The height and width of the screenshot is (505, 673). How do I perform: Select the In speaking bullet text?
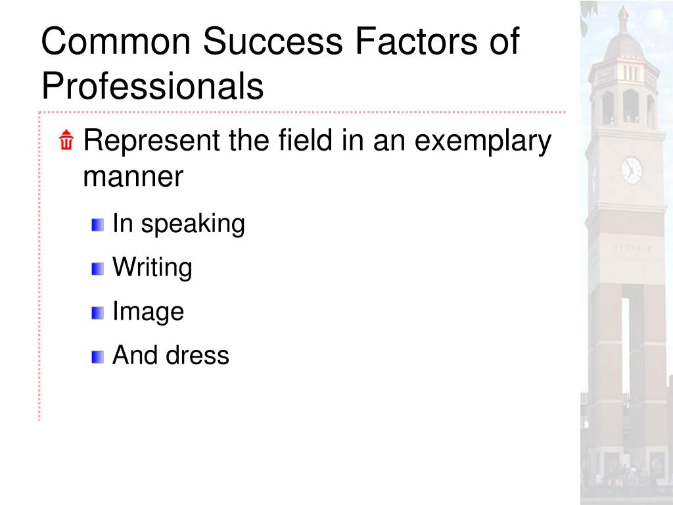point(179,224)
